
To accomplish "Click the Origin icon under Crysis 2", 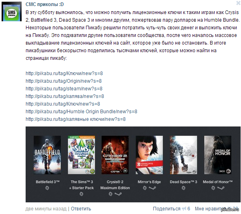I will click(x=110, y=194).
